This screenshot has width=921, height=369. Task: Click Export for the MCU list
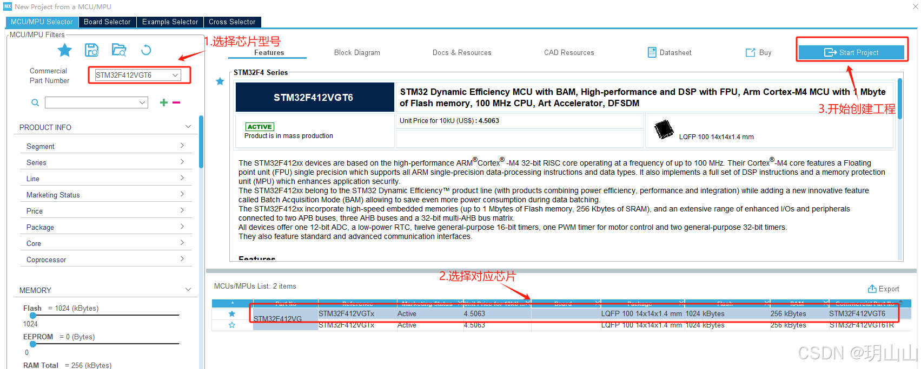883,289
